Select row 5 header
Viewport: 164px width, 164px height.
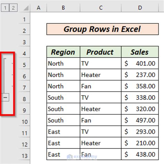click(x=24, y=64)
